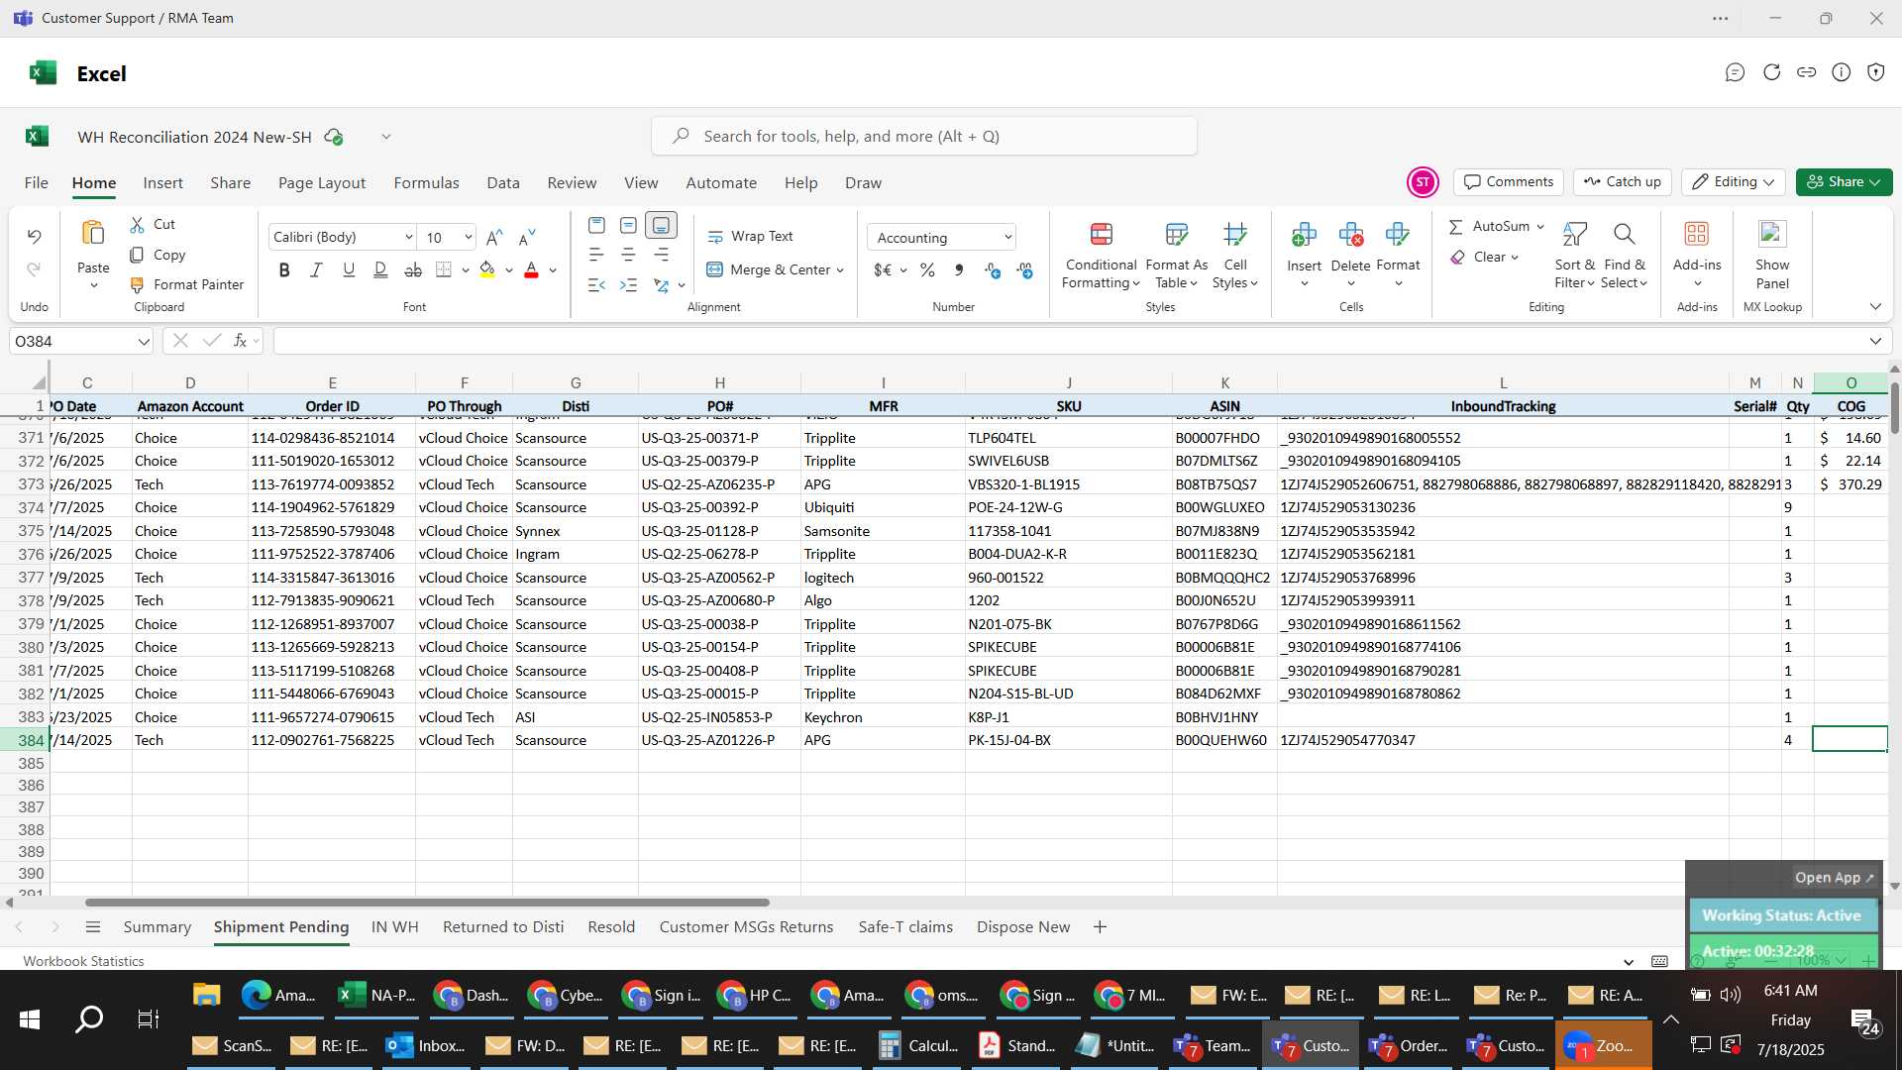The image size is (1902, 1070).
Task: Click the Insert cells icon
Action: (1304, 235)
